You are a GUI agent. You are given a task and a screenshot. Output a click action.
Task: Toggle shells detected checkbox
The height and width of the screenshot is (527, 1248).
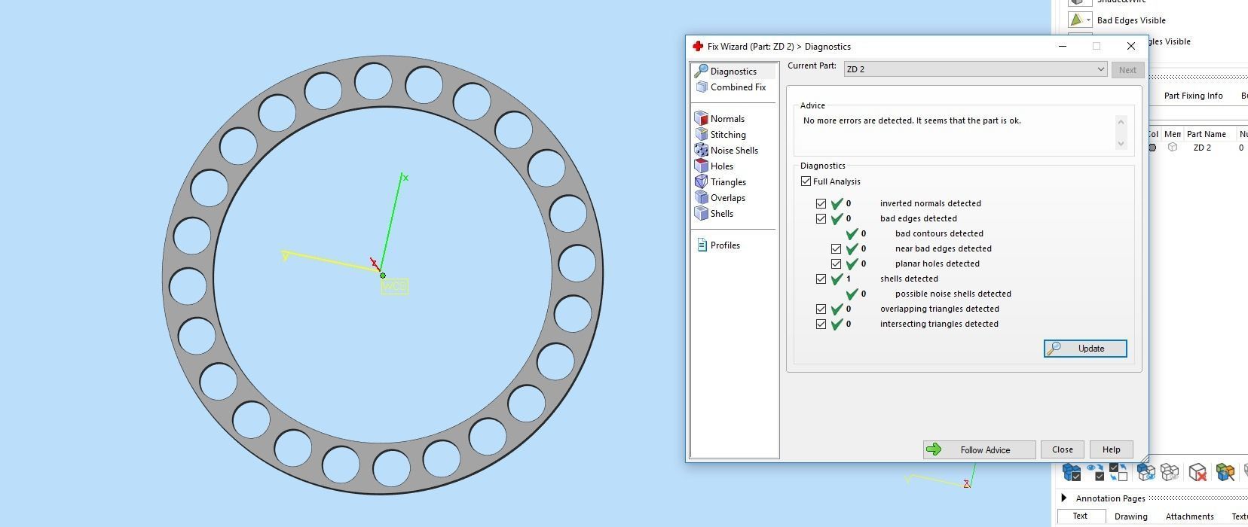821,279
